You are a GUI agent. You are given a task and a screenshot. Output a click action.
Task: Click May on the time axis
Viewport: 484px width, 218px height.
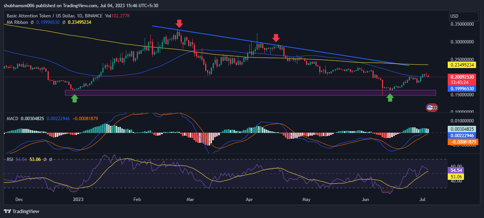coord(306,199)
